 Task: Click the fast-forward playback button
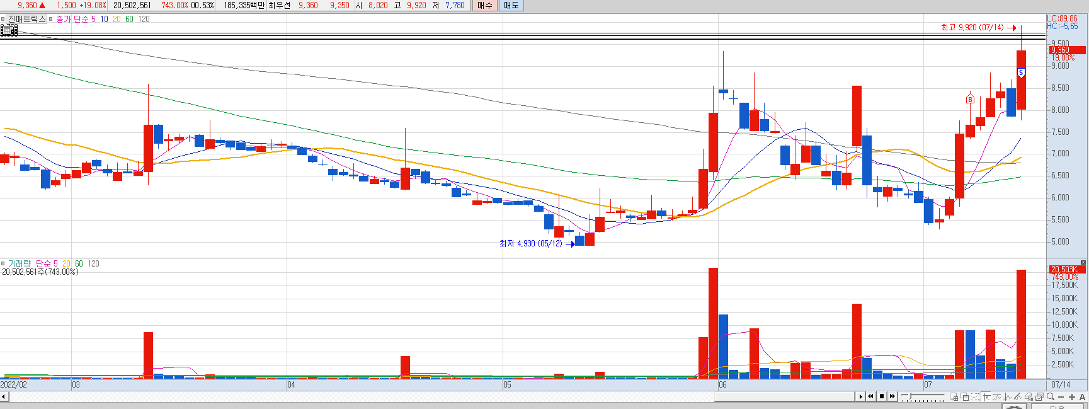coord(892,396)
